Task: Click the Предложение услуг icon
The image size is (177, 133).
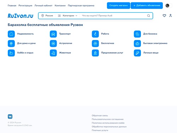Action: (95, 53)
